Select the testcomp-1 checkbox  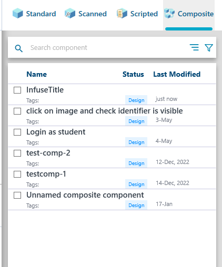[17, 174]
